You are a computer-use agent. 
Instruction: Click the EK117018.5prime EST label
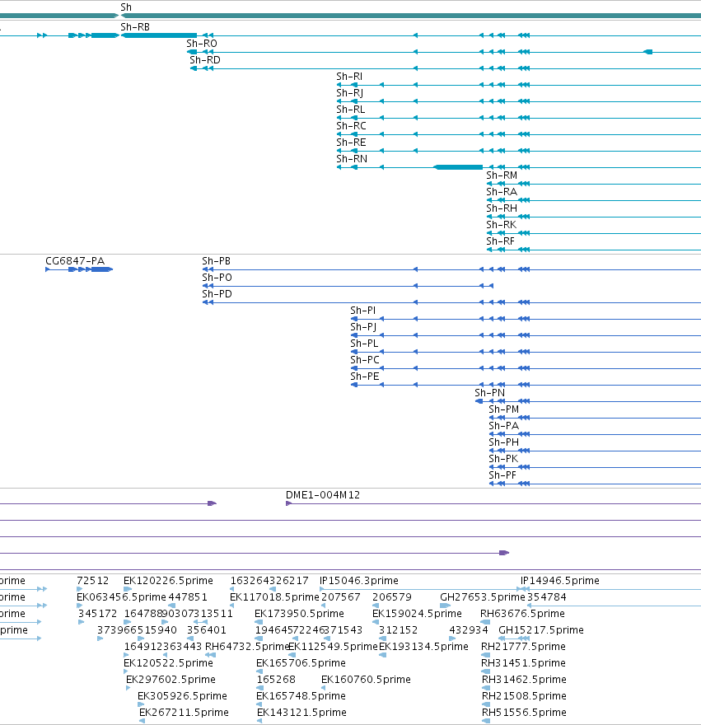point(274,597)
